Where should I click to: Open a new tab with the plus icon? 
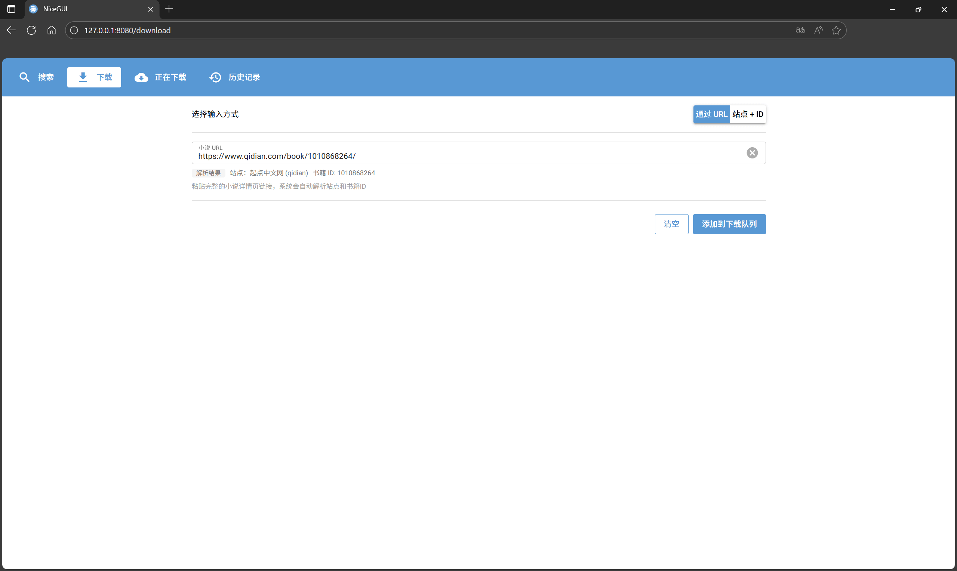coord(169,9)
